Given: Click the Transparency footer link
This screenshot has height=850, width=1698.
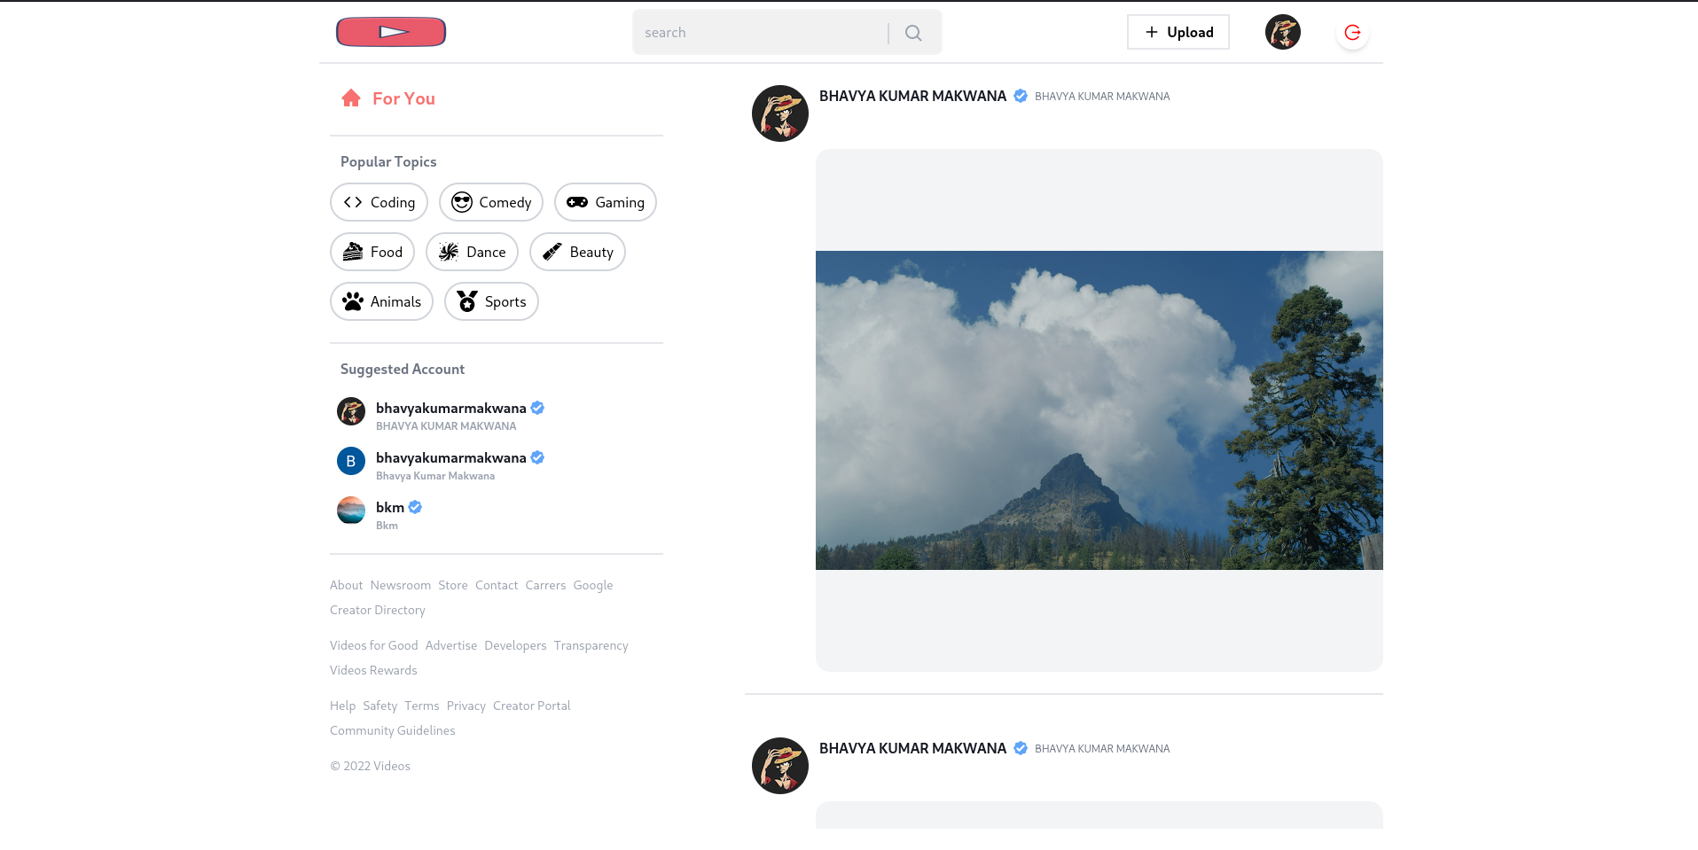Looking at the screenshot, I should 591,645.
